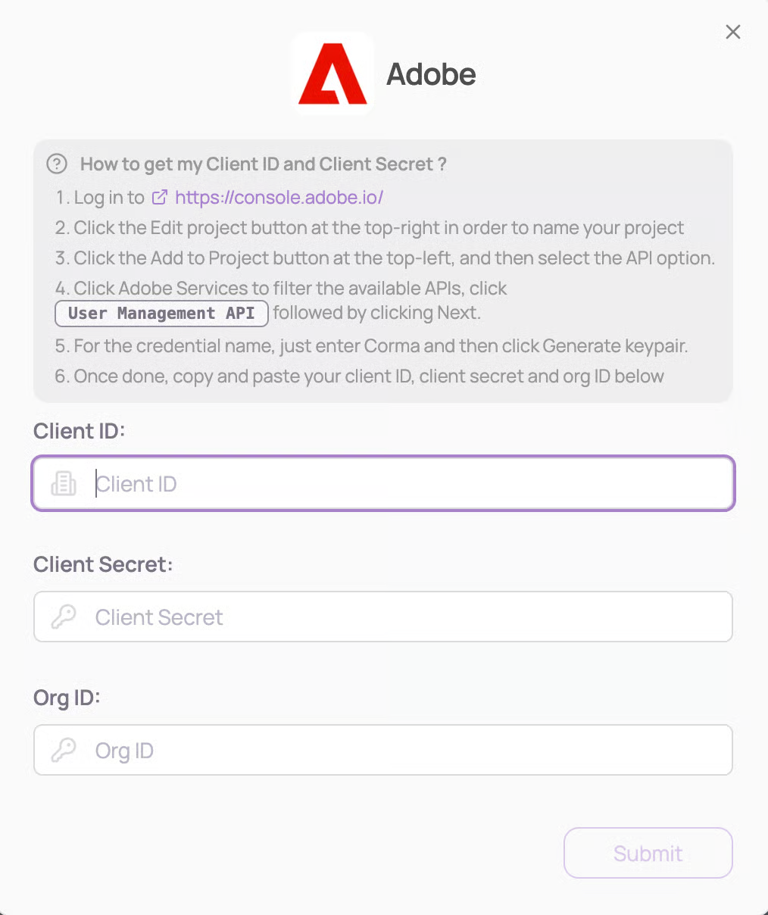This screenshot has width=768, height=915.
Task: Click the "How to get my Client ID" heading
Action: (x=263, y=164)
